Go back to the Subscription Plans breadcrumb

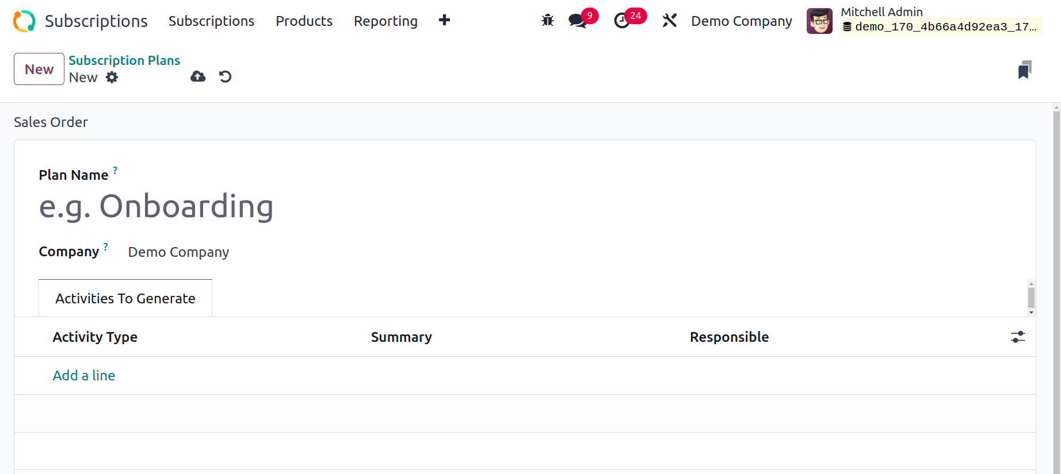124,60
